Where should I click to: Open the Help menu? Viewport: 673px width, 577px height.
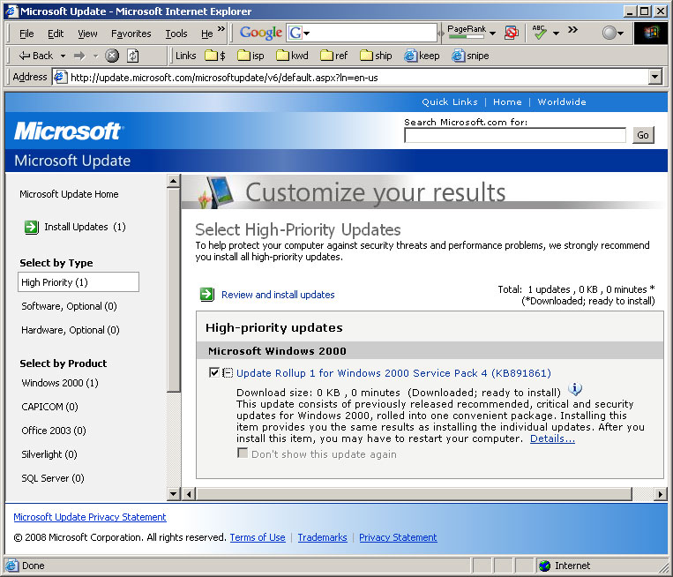207,34
